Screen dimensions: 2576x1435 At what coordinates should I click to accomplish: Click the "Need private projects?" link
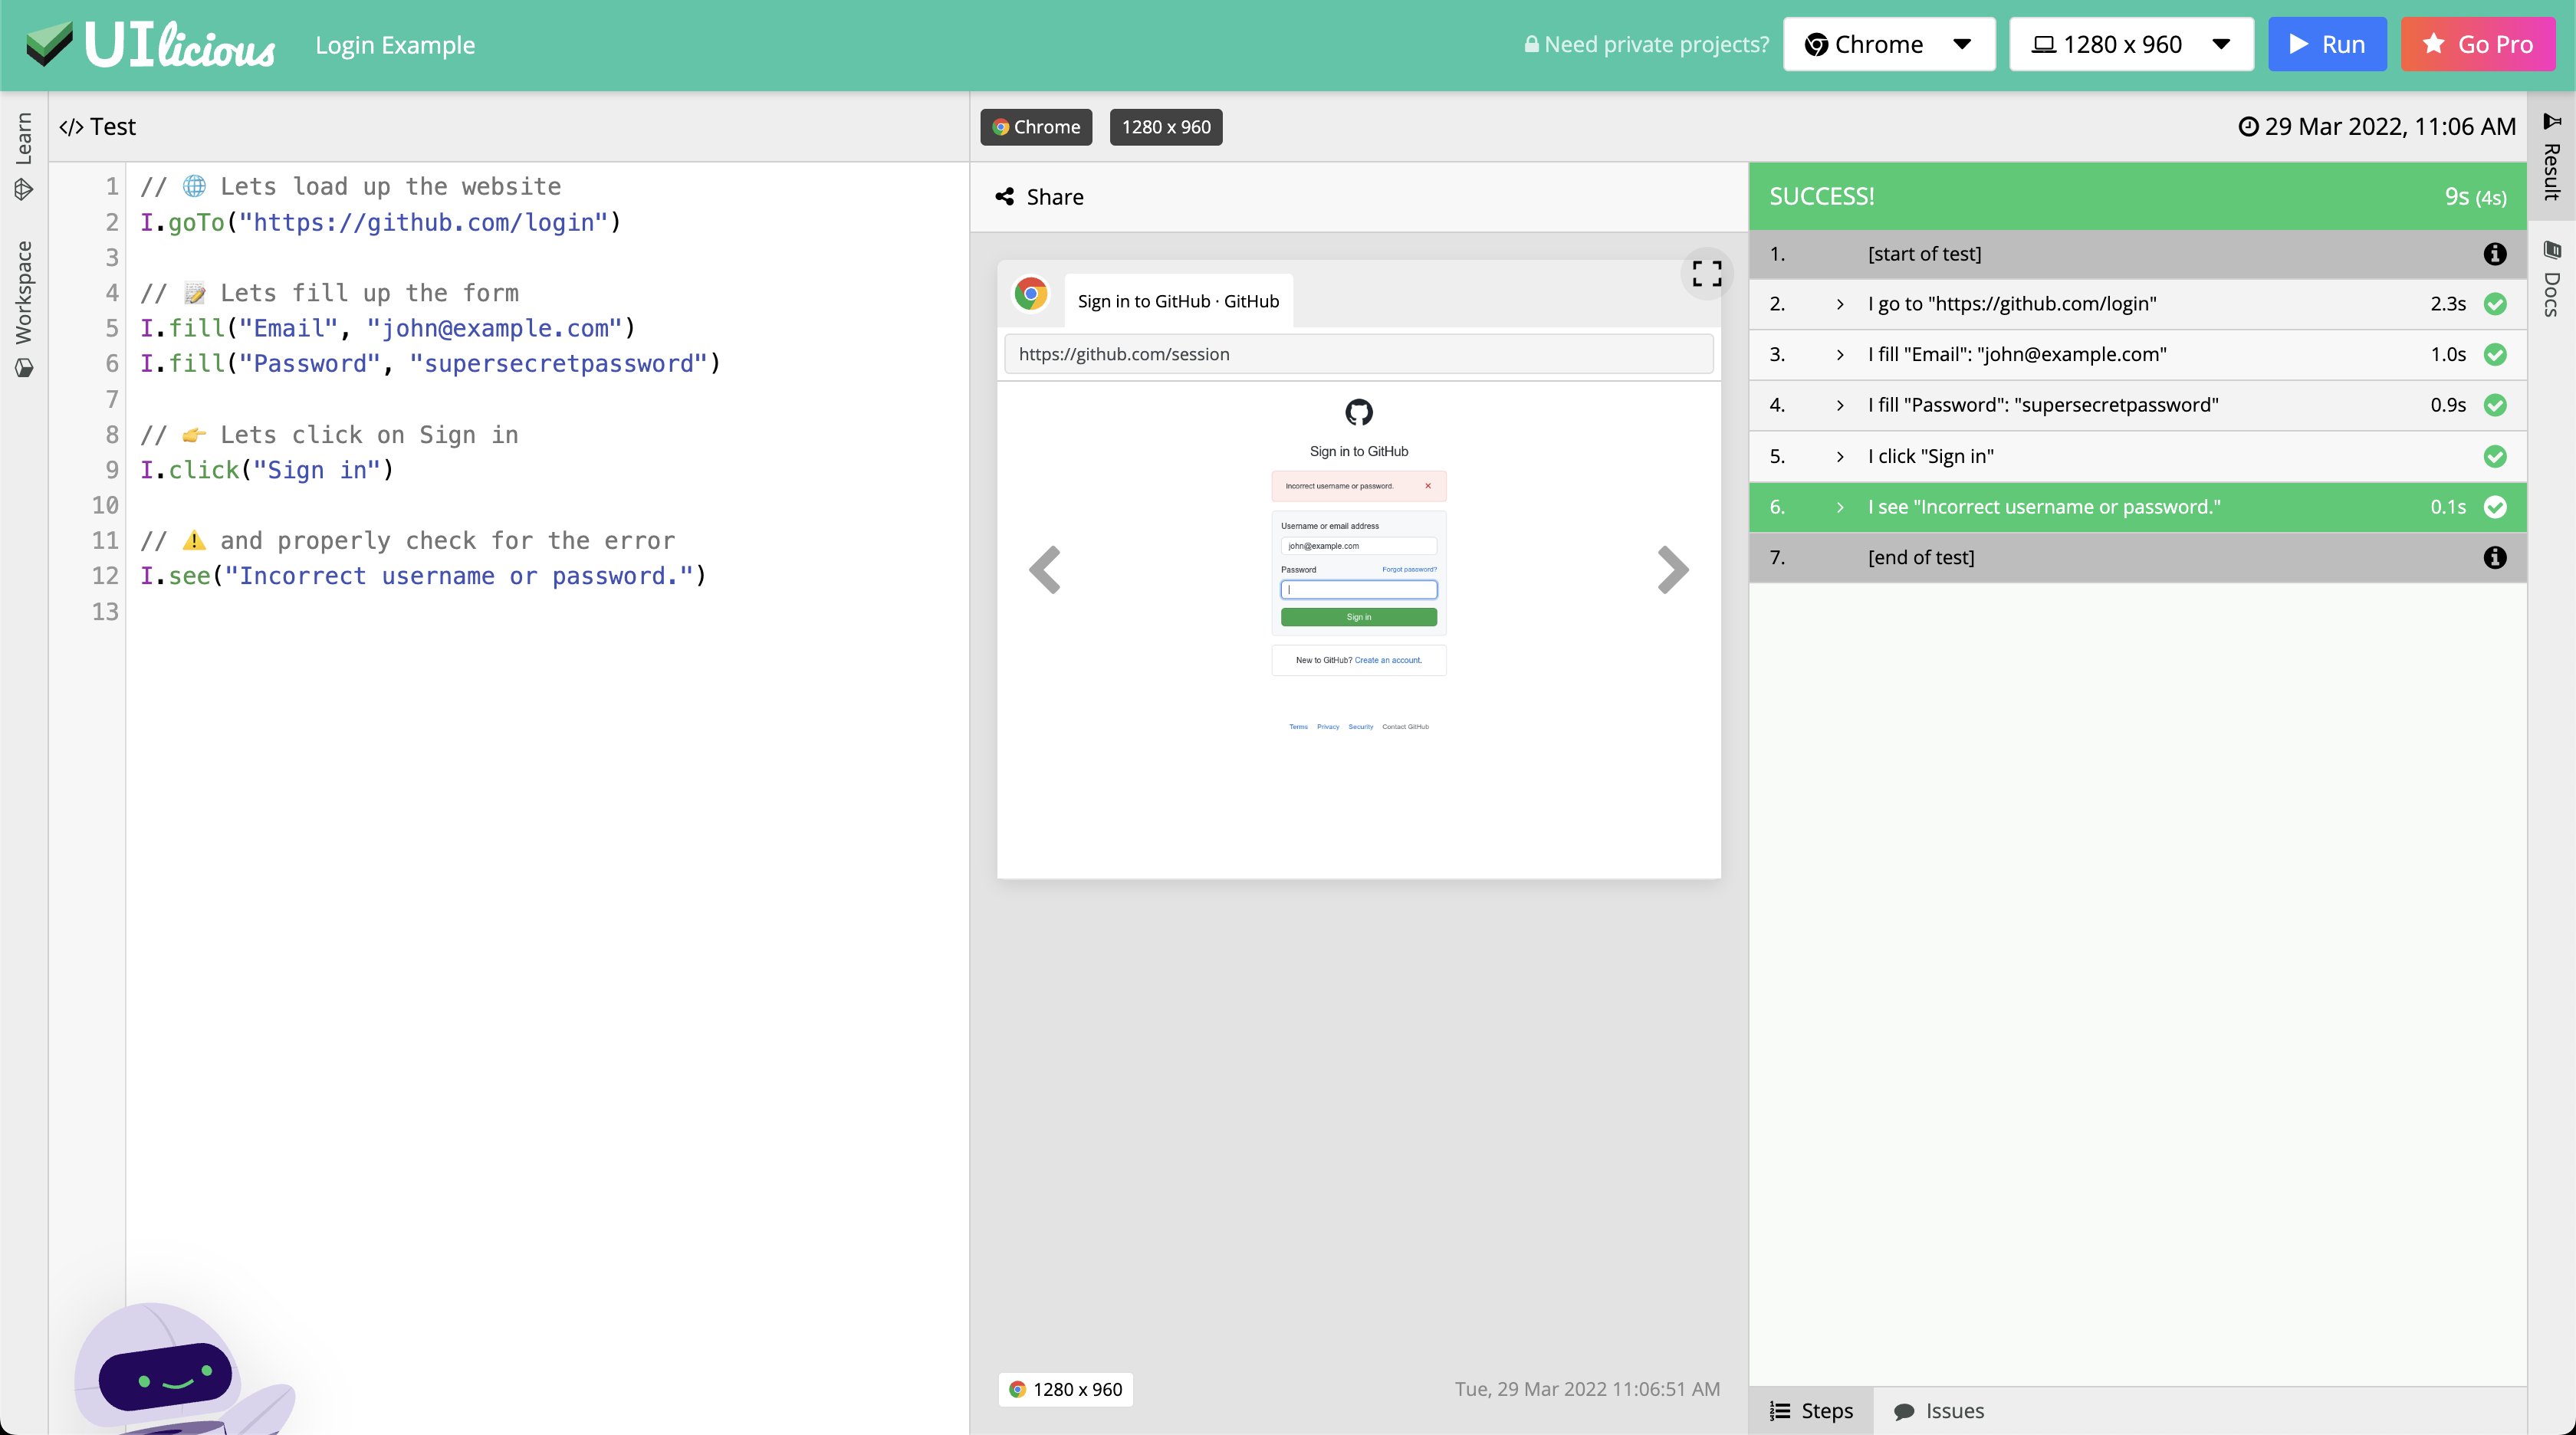(x=1645, y=44)
